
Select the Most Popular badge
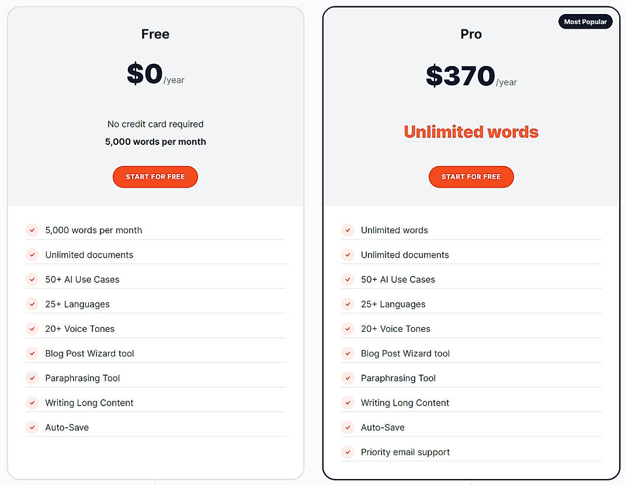(x=585, y=21)
